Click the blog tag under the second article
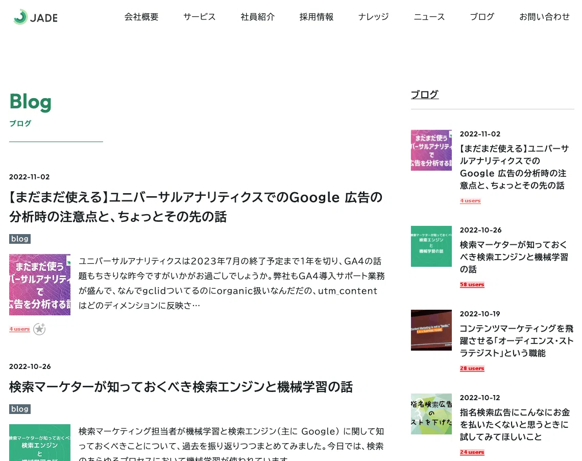 20,409
